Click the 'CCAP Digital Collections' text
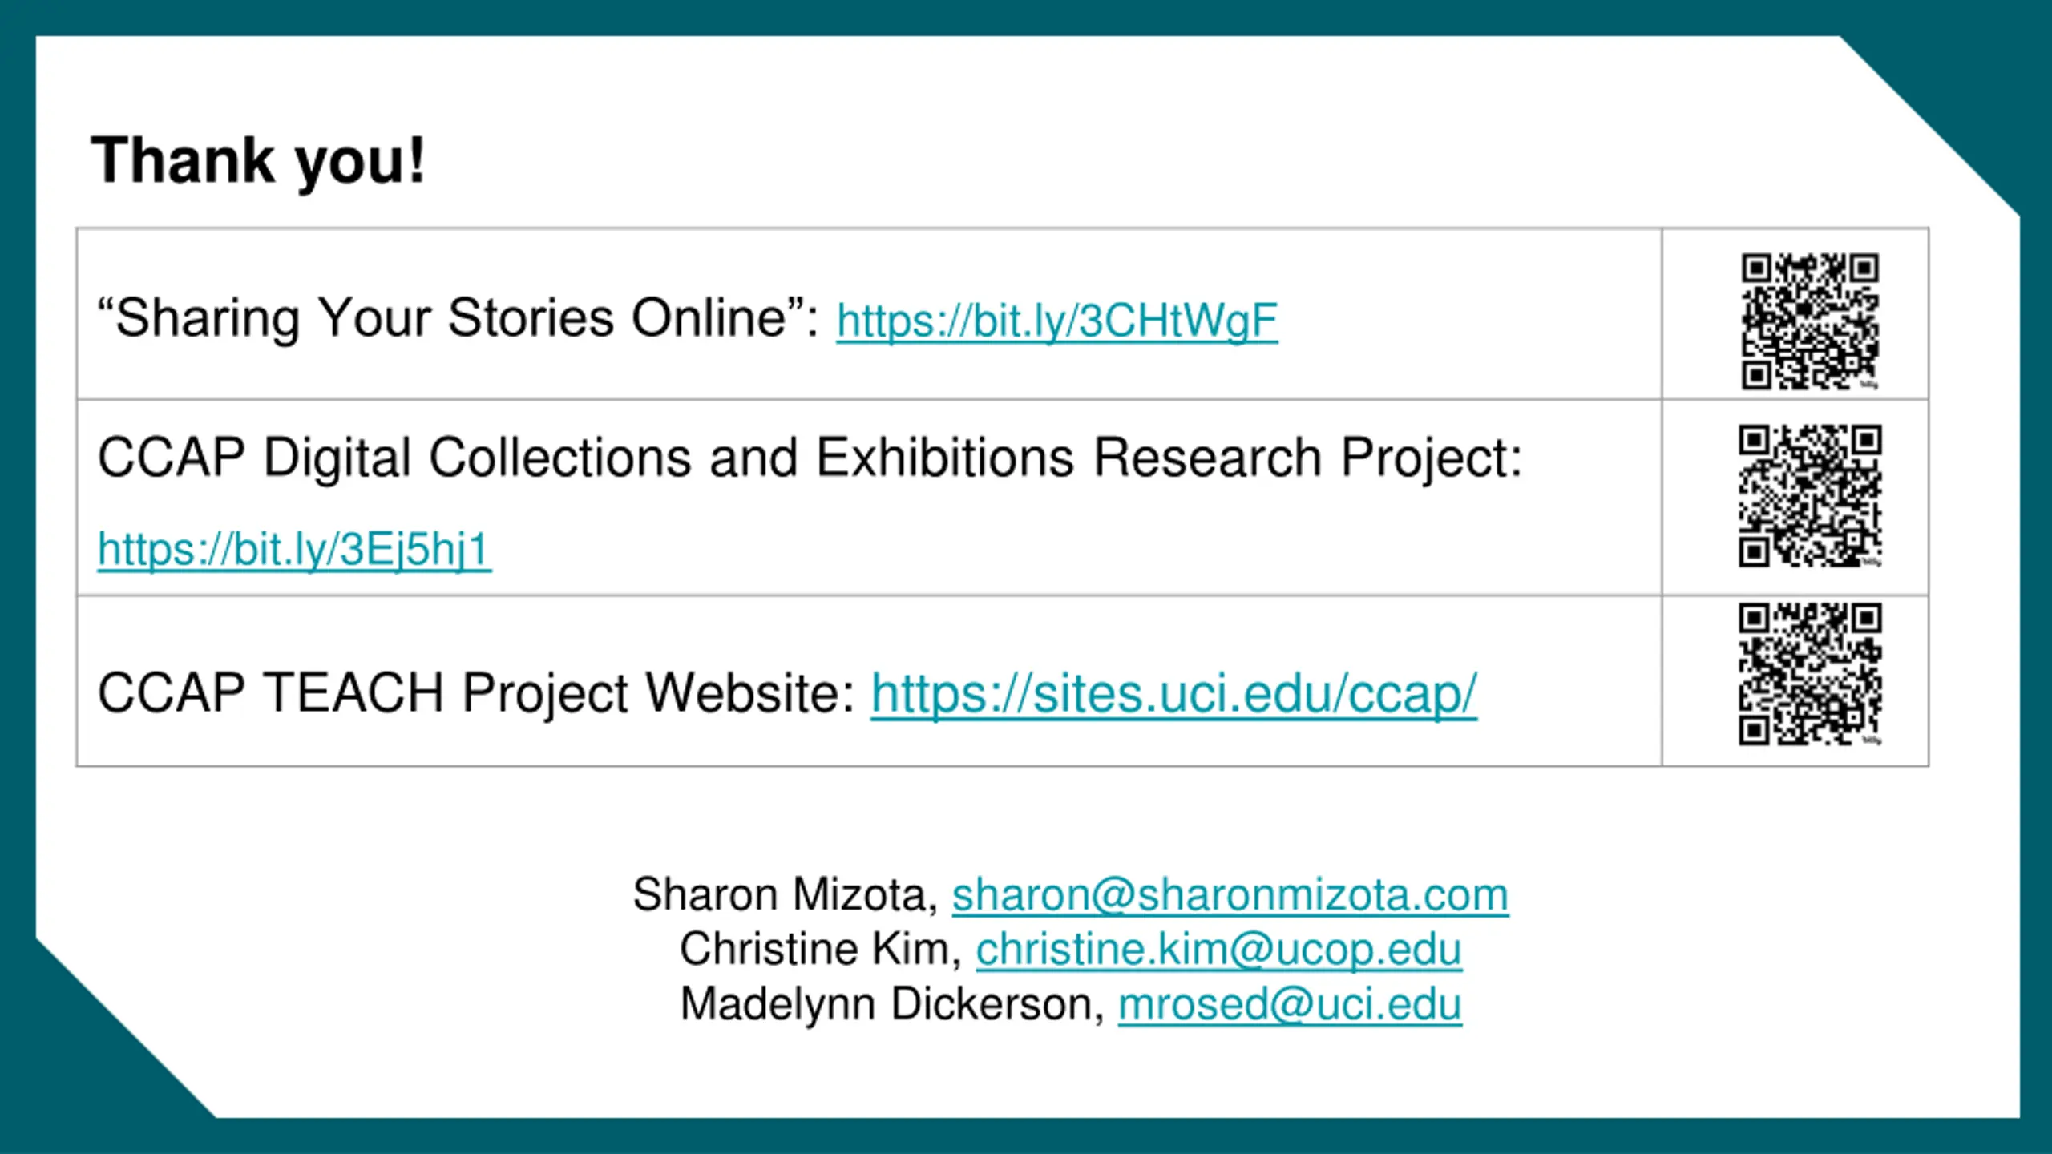Viewport: 2052px width, 1154px height. click(x=394, y=458)
